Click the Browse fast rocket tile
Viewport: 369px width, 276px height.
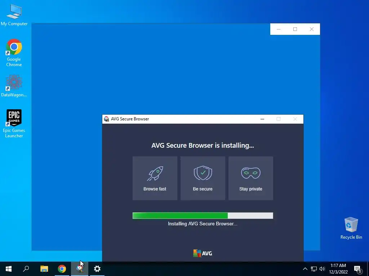tap(155, 178)
